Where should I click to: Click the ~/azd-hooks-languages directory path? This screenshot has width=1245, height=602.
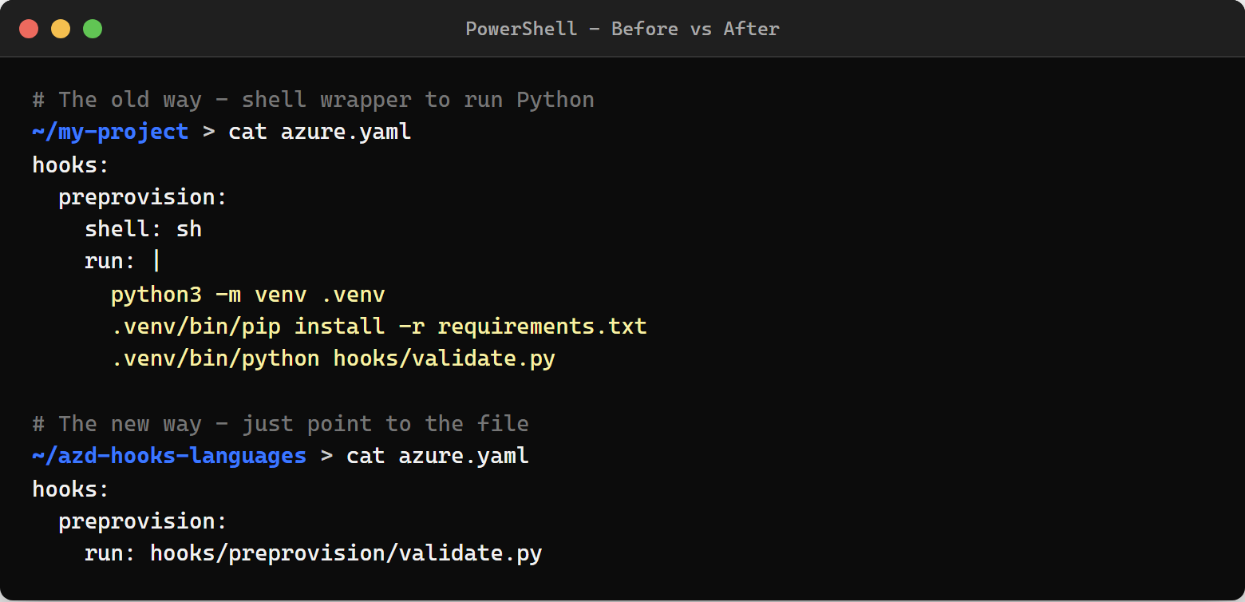169,455
